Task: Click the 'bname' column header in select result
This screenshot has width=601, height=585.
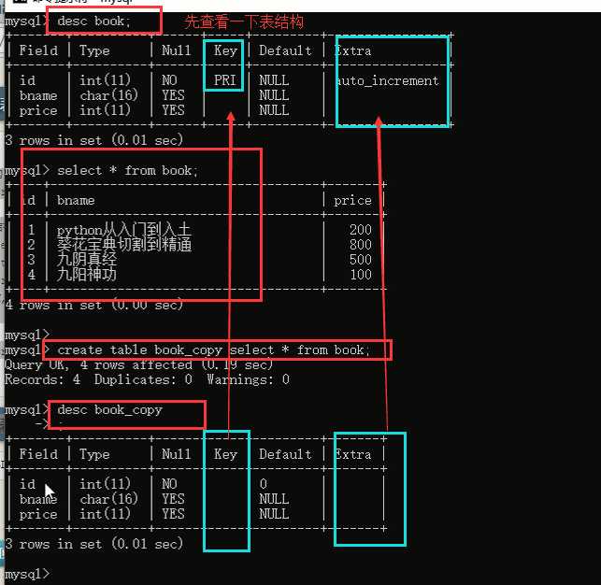Action: 76,200
